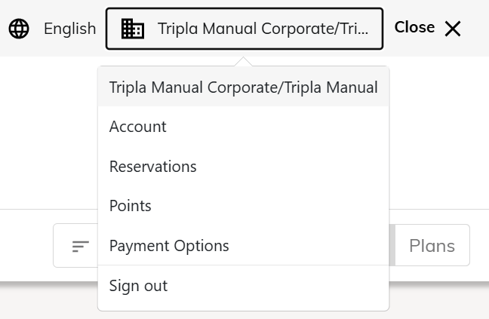Click the white area left of the menu

point(45,136)
